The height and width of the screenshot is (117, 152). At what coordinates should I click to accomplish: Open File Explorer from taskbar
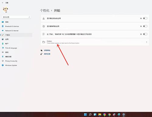[100, 115]
